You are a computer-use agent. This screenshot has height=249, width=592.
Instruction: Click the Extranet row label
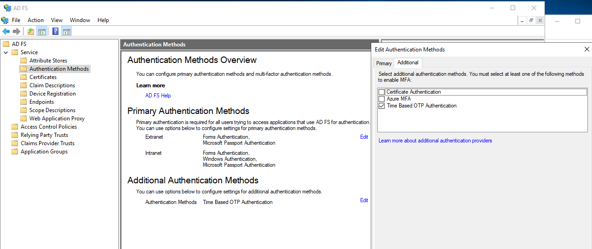[154, 137]
